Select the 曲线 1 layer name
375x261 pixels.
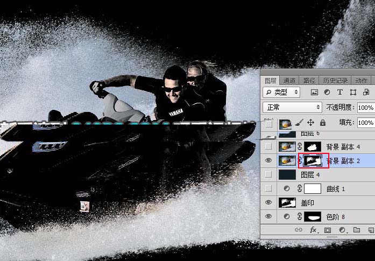coord(336,189)
